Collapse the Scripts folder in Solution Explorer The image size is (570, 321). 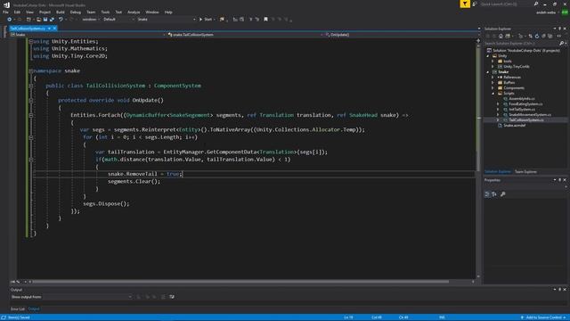tap(493, 94)
